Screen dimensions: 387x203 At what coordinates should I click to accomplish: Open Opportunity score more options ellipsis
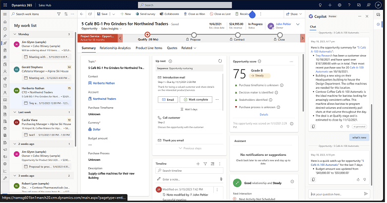[x=291, y=62]
